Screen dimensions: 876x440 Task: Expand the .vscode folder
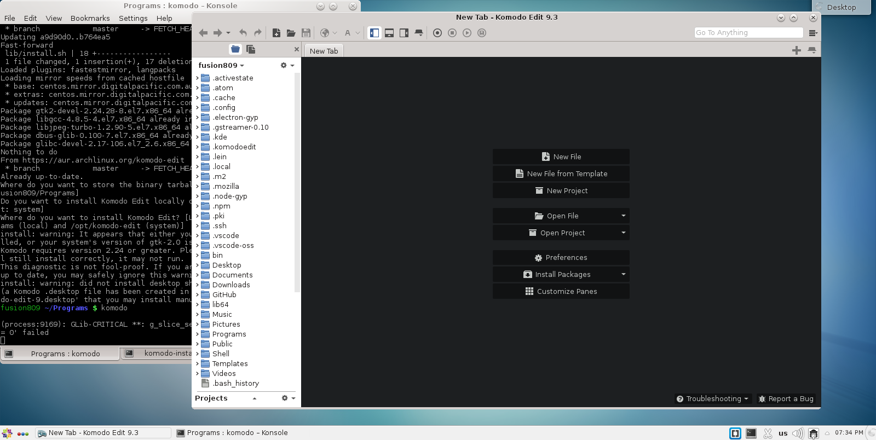click(197, 235)
